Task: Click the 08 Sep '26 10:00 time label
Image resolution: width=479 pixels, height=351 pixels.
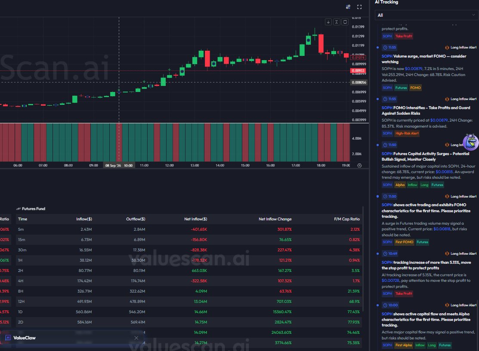Action: click(x=119, y=165)
